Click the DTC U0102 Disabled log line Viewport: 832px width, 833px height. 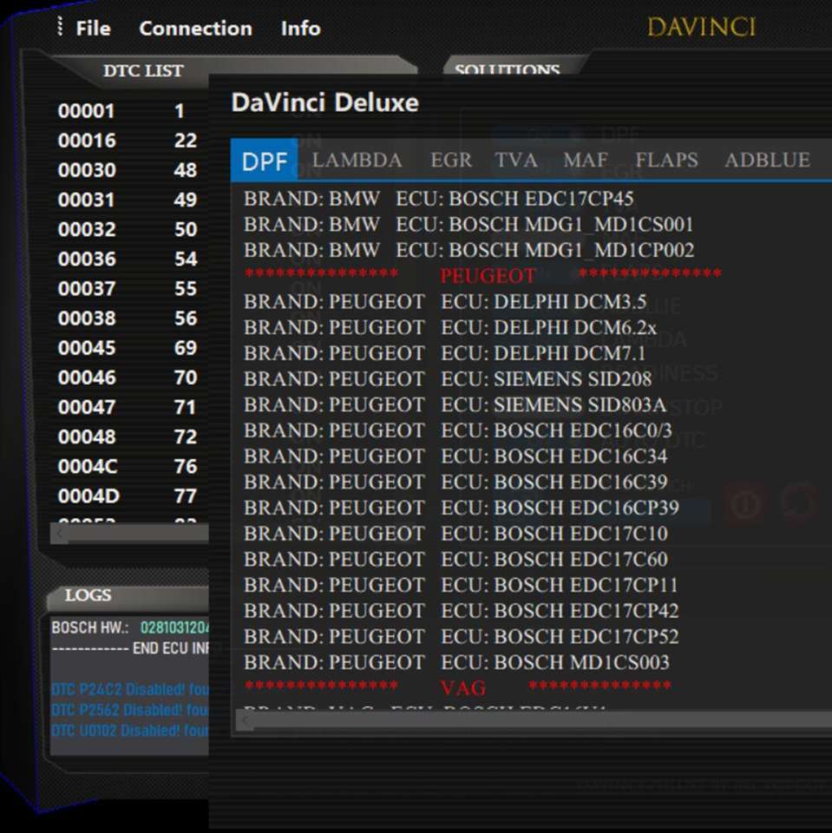(x=130, y=731)
